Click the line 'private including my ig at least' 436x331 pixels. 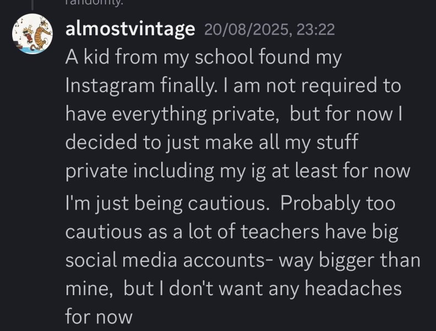pos(238,171)
